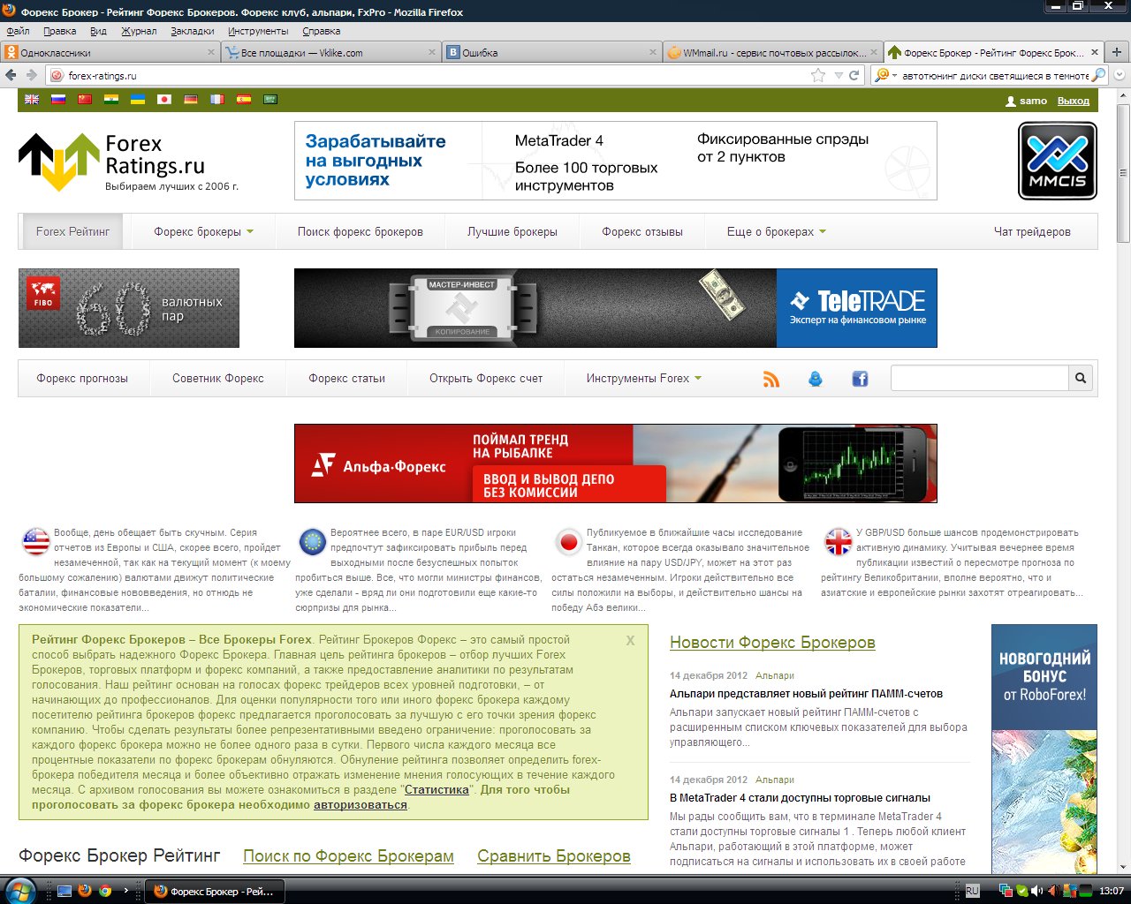Viewport: 1131px width, 904px height.
Task: Go back with Firefox back arrow
Action: tap(11, 75)
